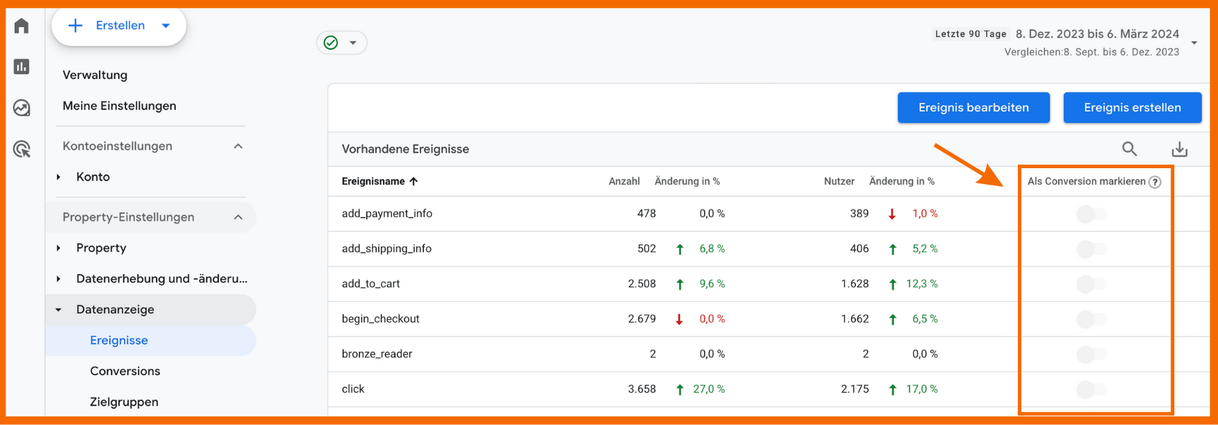Expand the Property tree item
Viewport: 1218px width, 425px height.
coord(59,248)
